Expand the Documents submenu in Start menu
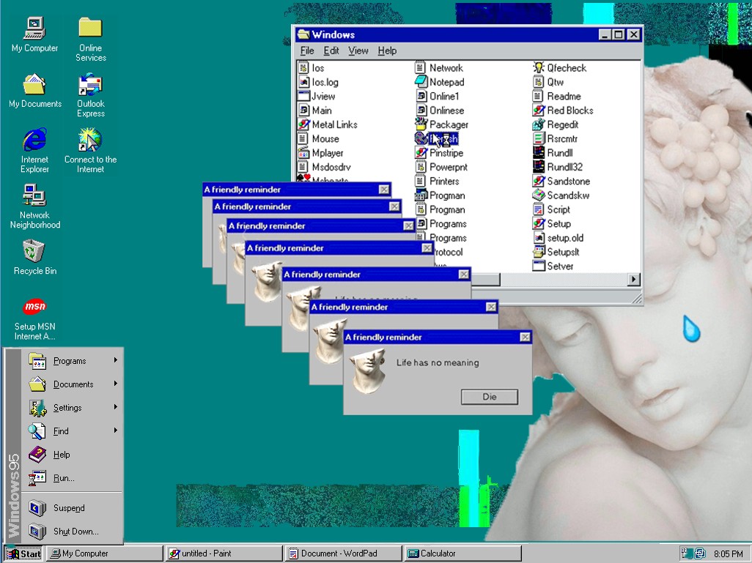752x563 pixels. (x=73, y=384)
